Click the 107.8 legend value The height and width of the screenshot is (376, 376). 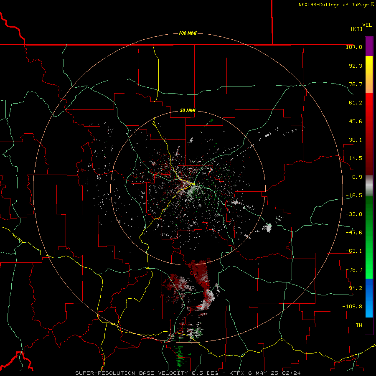click(354, 47)
